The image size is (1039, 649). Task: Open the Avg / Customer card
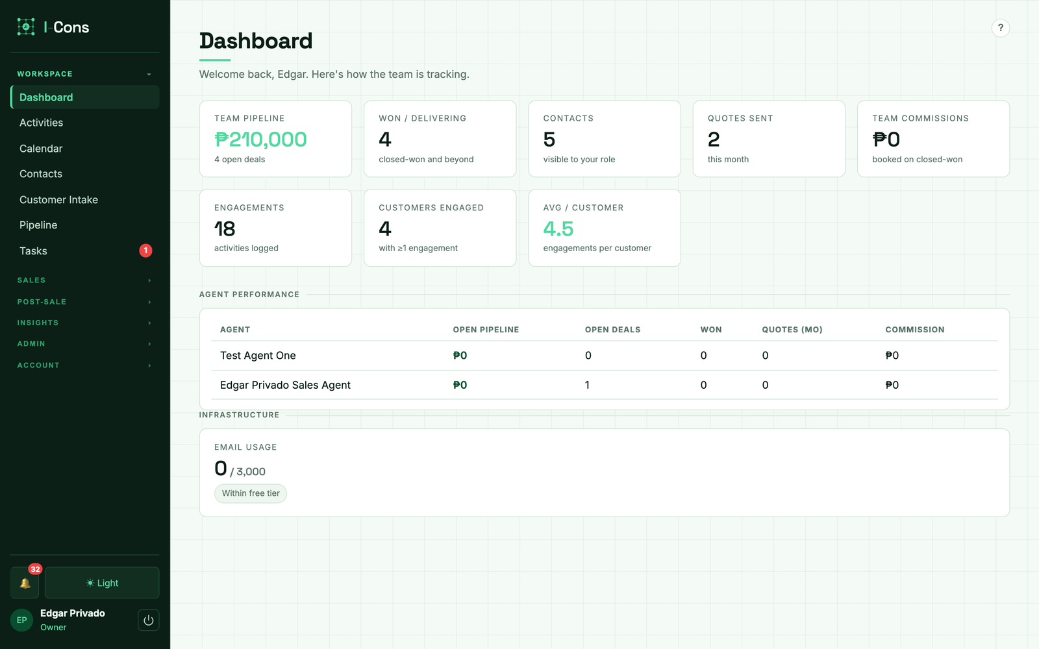[605, 228]
